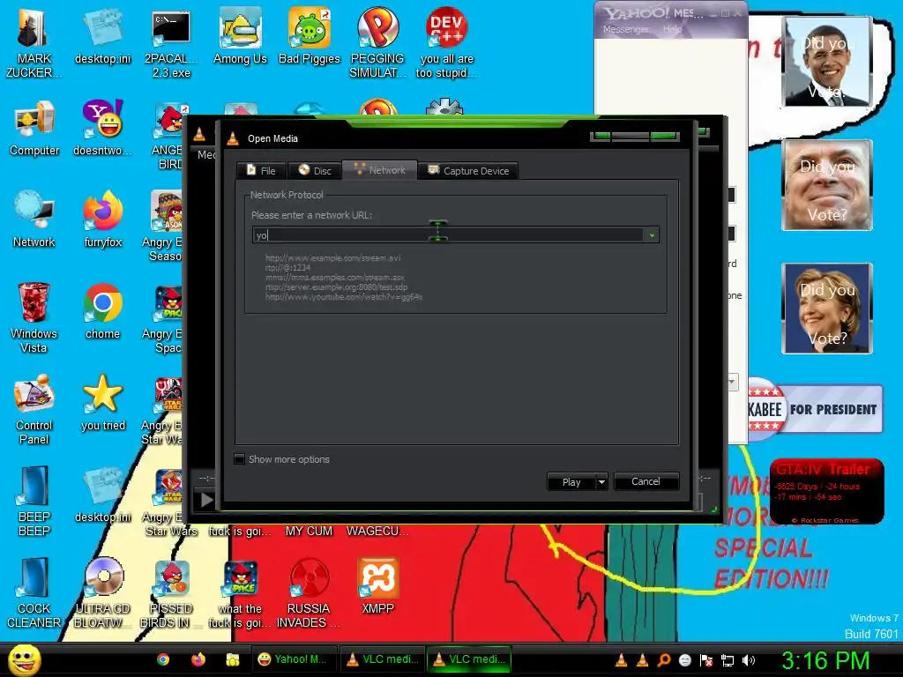Open Firefox from the taskbar quick launch
The image size is (903, 677).
tap(198, 659)
